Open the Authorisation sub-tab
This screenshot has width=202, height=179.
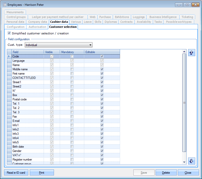[37, 27]
